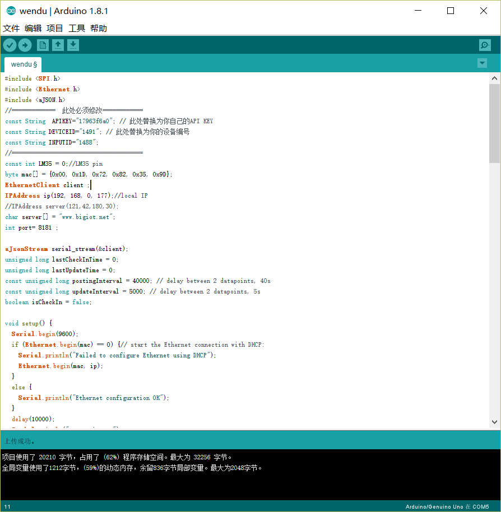Click the Arduino logo in title bar
This screenshot has height=512, width=501.
[11, 11]
